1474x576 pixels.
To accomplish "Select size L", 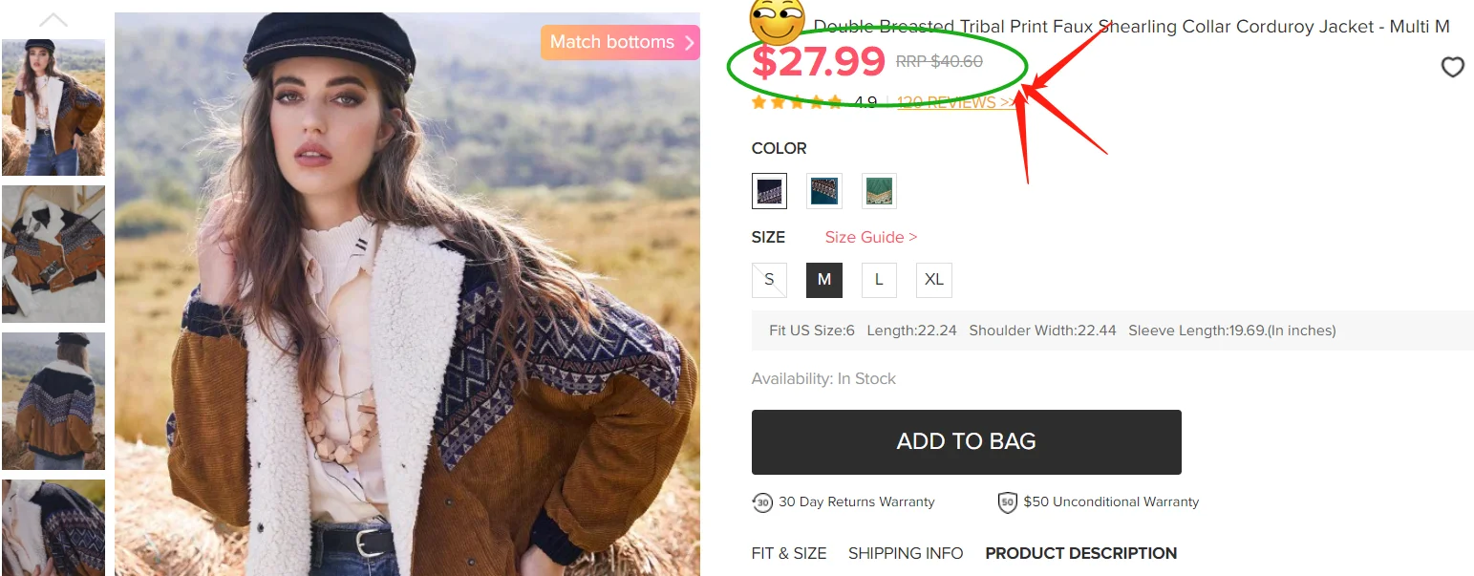I will click(879, 280).
